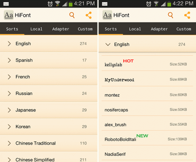Tap the battery icon in right status bar

169,4
